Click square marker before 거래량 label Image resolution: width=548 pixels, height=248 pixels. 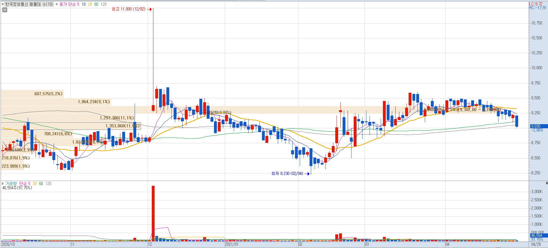pos(3,184)
